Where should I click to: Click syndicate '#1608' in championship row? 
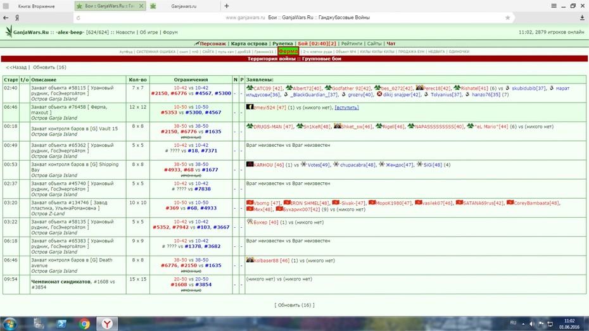coord(179,284)
